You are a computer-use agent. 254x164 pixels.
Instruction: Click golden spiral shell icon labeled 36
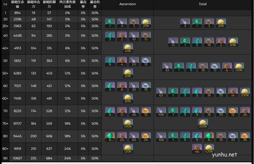pos(245,137)
